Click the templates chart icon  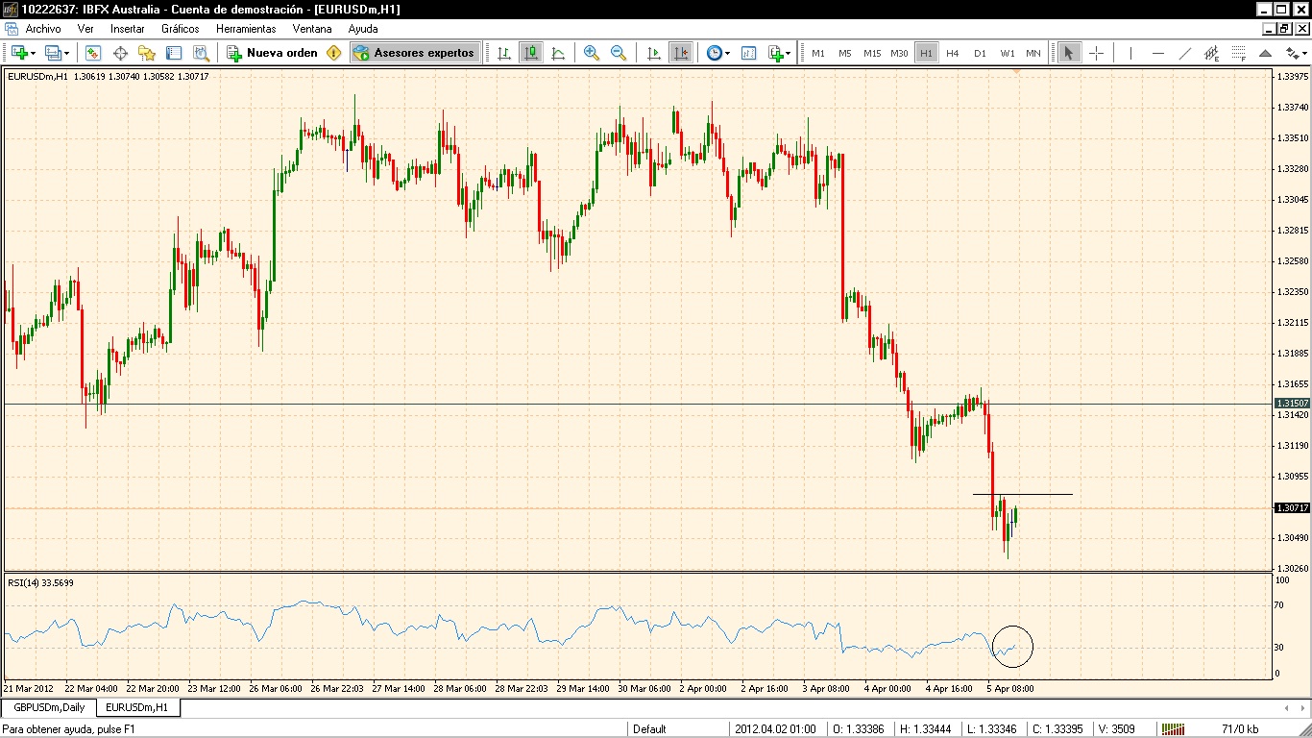(x=748, y=53)
